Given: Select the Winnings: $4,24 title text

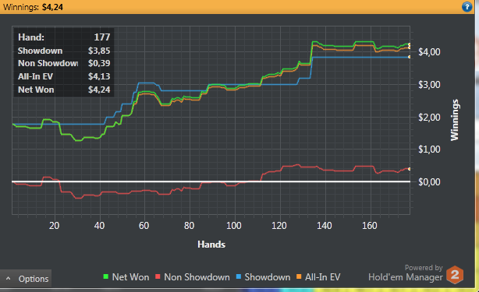Looking at the screenshot, I should coord(33,7).
